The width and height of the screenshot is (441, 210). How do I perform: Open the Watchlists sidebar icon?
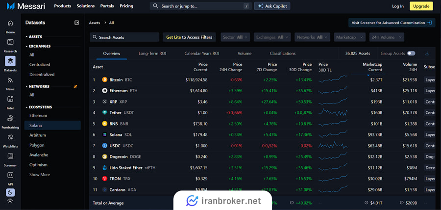click(10, 137)
